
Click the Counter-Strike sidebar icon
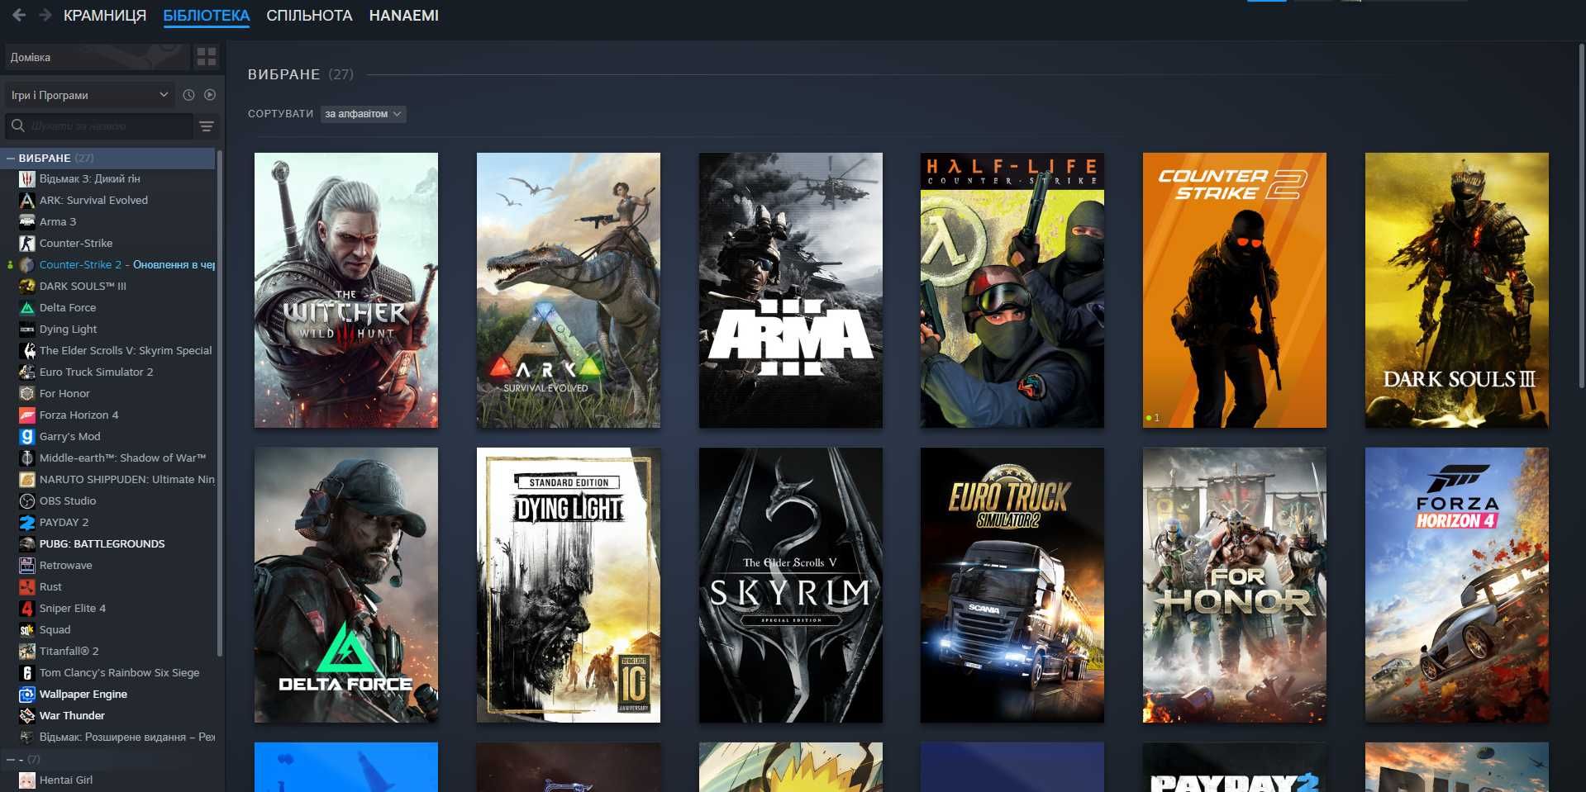[x=27, y=243]
